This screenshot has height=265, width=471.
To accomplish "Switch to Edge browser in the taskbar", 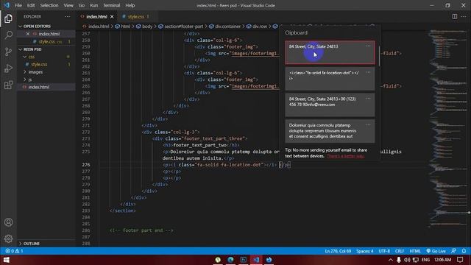I will (x=230, y=260).
